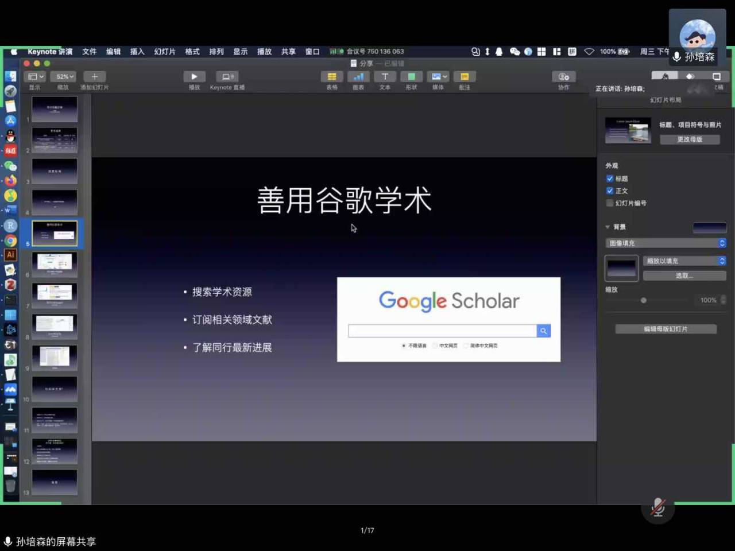The image size is (735, 551).
Task: Open the 窗口 Window menu
Action: [312, 52]
